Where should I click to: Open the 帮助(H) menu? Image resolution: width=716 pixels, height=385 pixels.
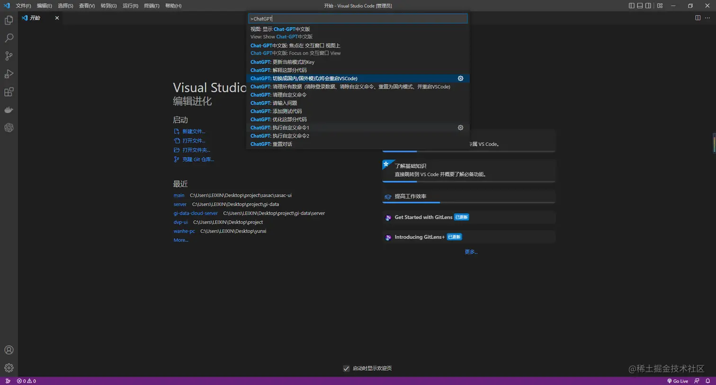point(173,6)
